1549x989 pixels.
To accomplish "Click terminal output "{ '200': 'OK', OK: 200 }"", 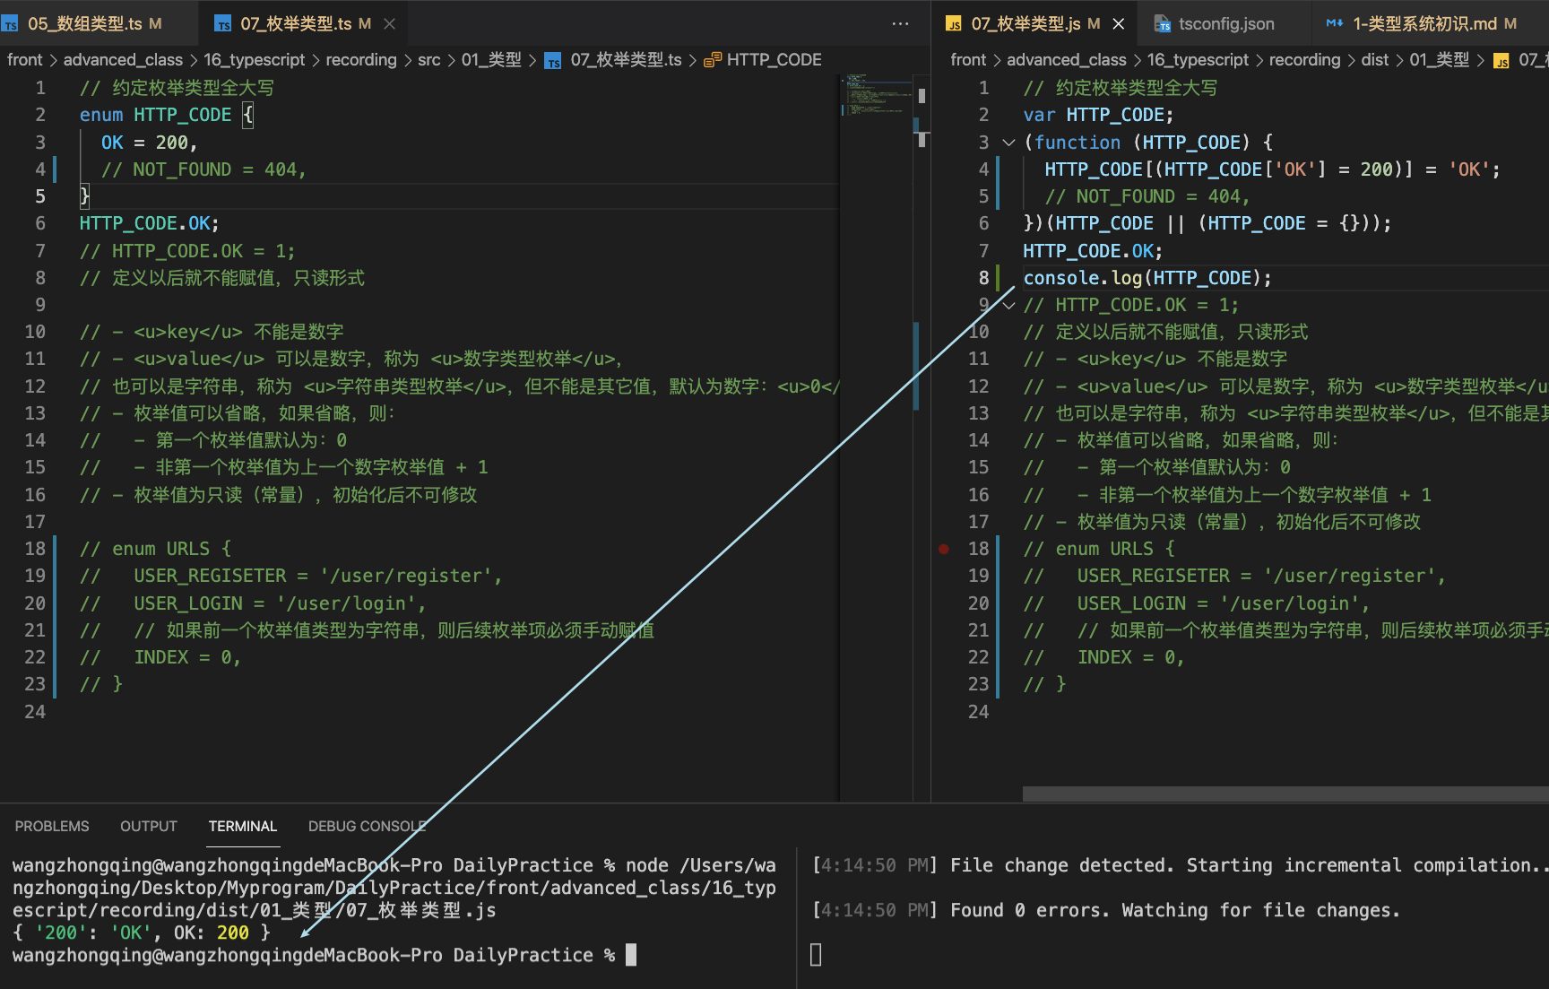I will (142, 933).
